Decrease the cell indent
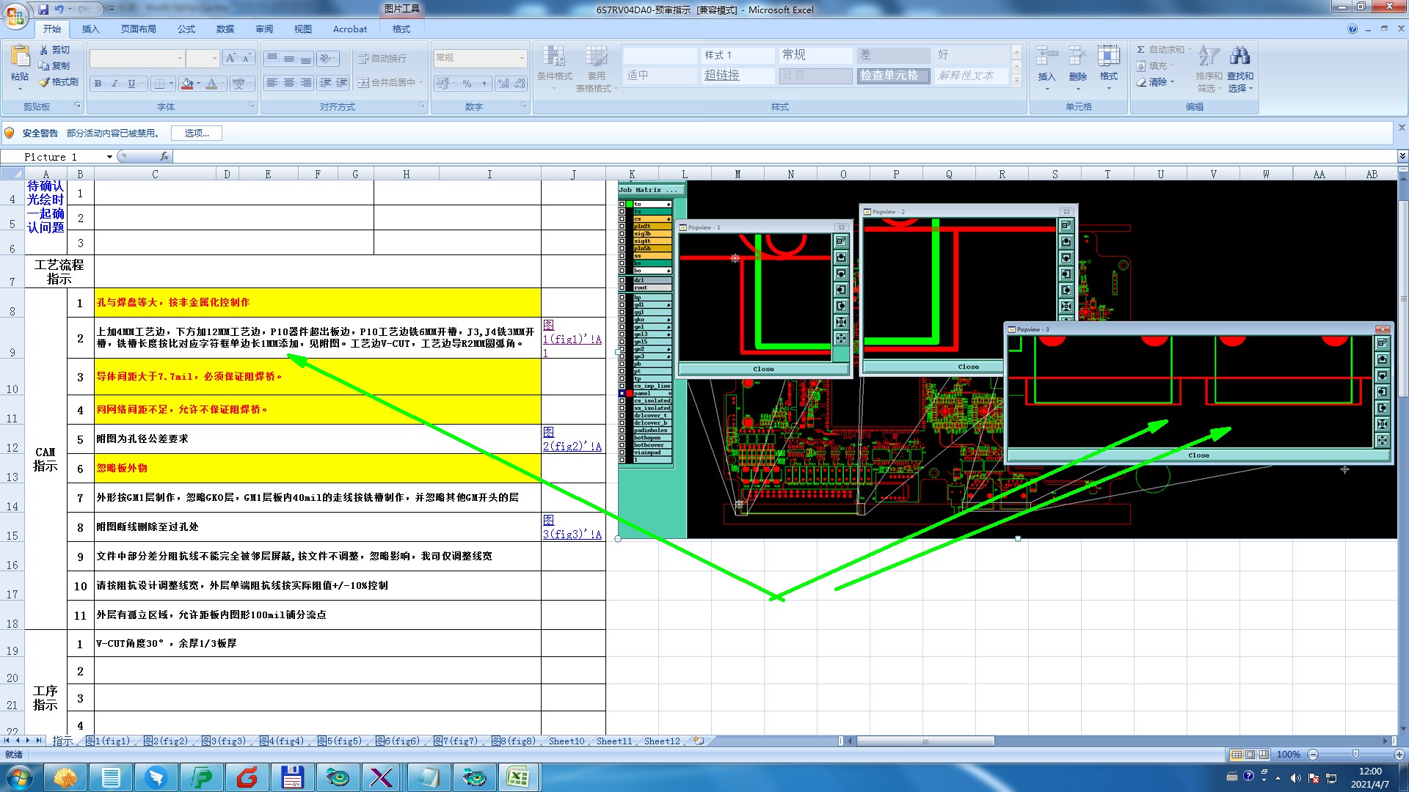Screen dimensions: 1409x792 [325, 83]
